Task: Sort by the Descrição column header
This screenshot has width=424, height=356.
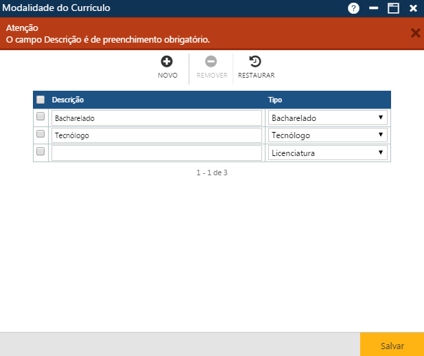Action: (68, 100)
